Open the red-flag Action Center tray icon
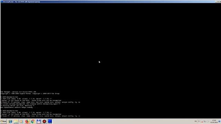Image resolution: width=221 pixels, height=124 pixels. coord(202,122)
